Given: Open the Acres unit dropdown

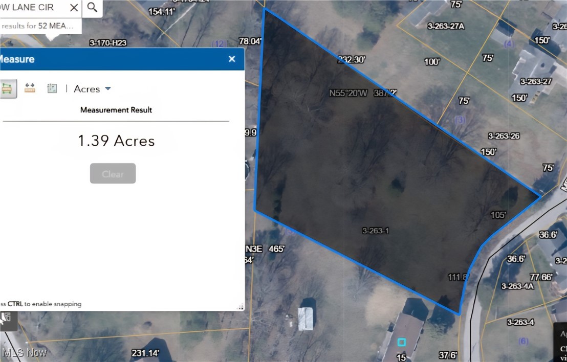Looking at the screenshot, I should (x=92, y=89).
